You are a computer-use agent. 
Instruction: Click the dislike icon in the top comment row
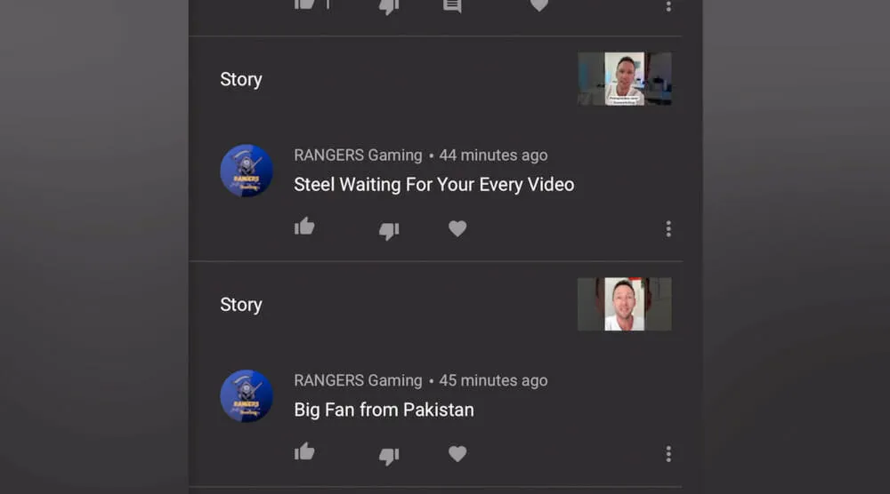point(389,5)
